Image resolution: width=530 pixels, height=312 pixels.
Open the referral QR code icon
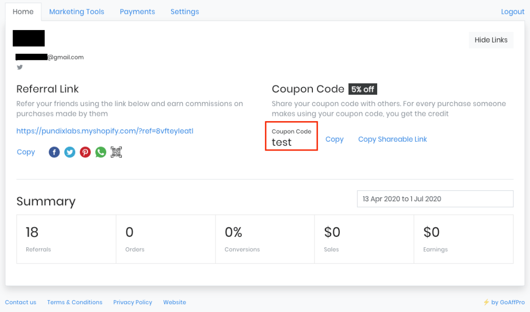(117, 152)
